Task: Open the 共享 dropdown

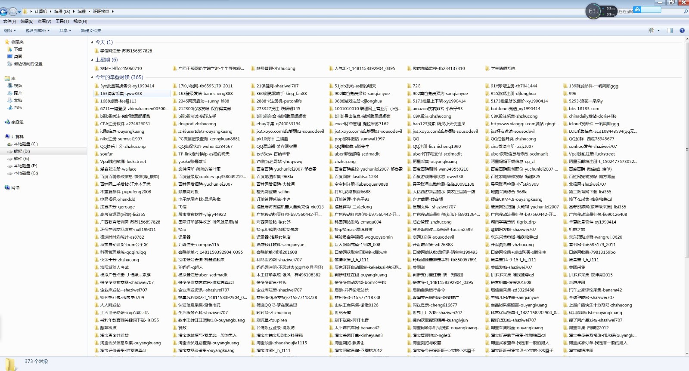Action: (65, 31)
